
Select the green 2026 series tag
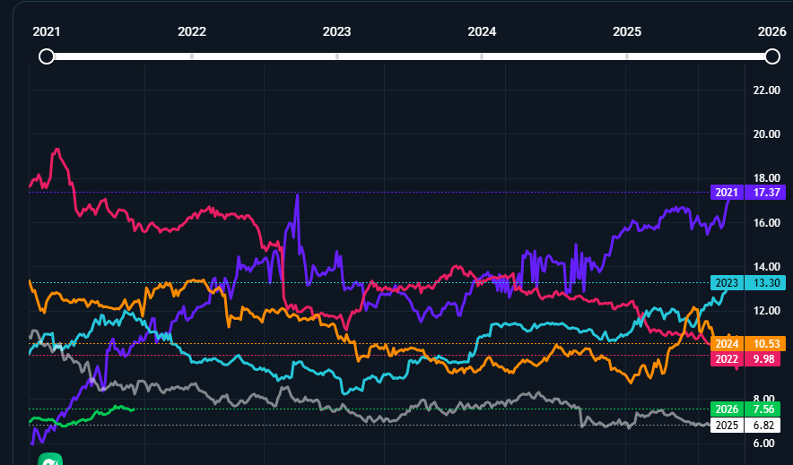coord(728,409)
